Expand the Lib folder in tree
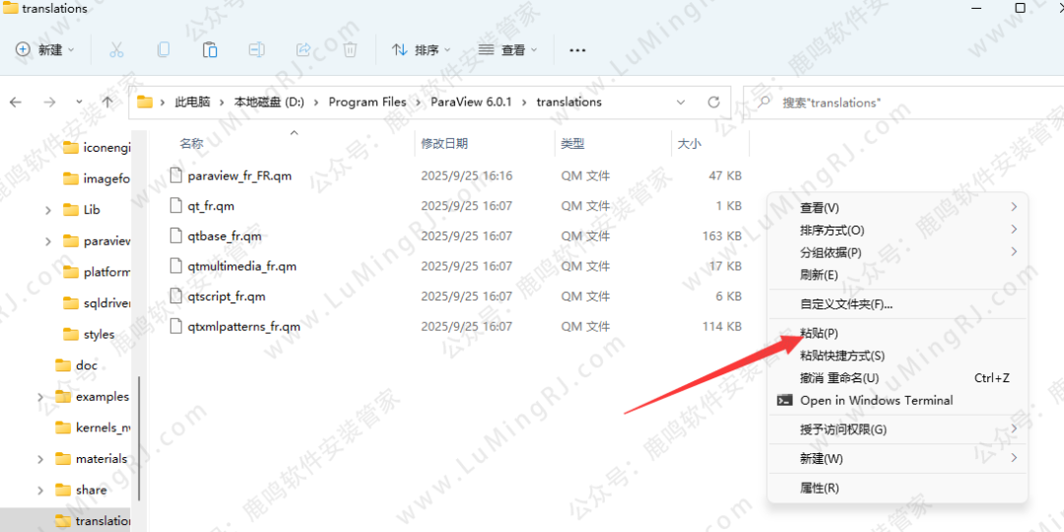 48,210
